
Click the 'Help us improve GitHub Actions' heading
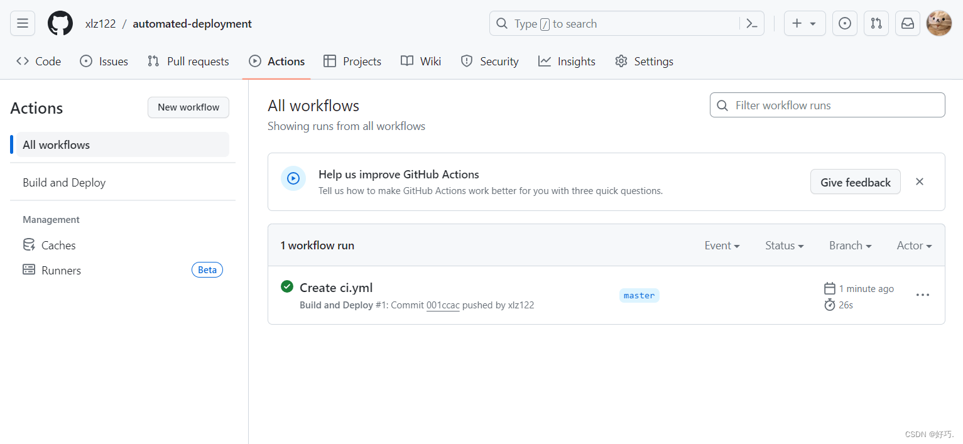(x=399, y=175)
